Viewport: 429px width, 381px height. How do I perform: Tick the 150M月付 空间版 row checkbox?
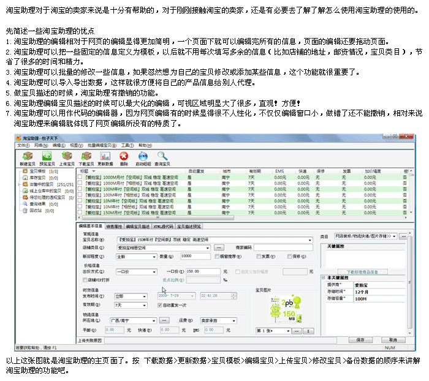80,212
